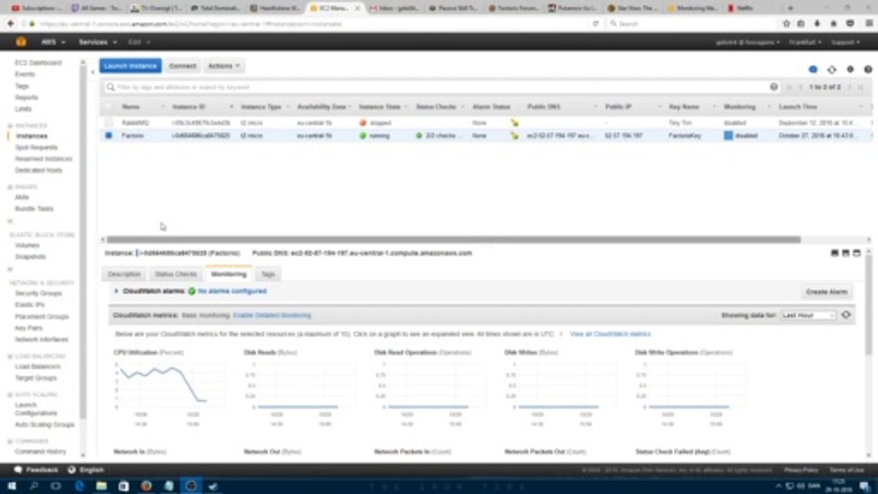Click the language globe icon in footer
The height and width of the screenshot is (494, 878).
[x=73, y=470]
